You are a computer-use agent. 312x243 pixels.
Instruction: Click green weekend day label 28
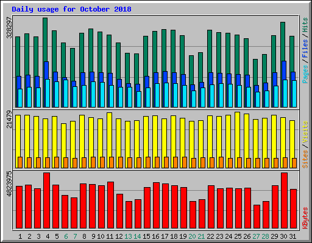(265, 236)
